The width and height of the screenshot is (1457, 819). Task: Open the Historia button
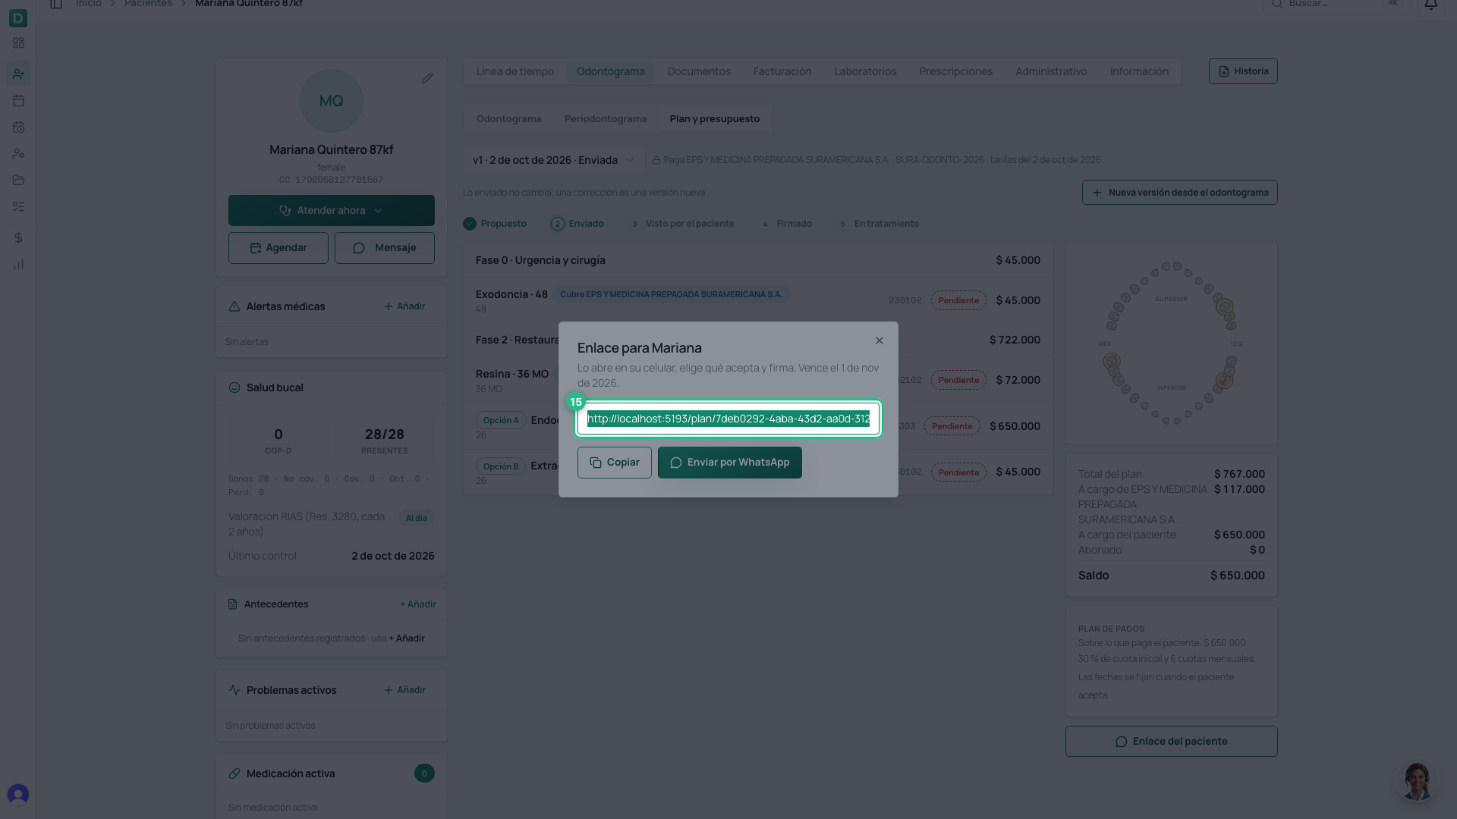click(1243, 71)
